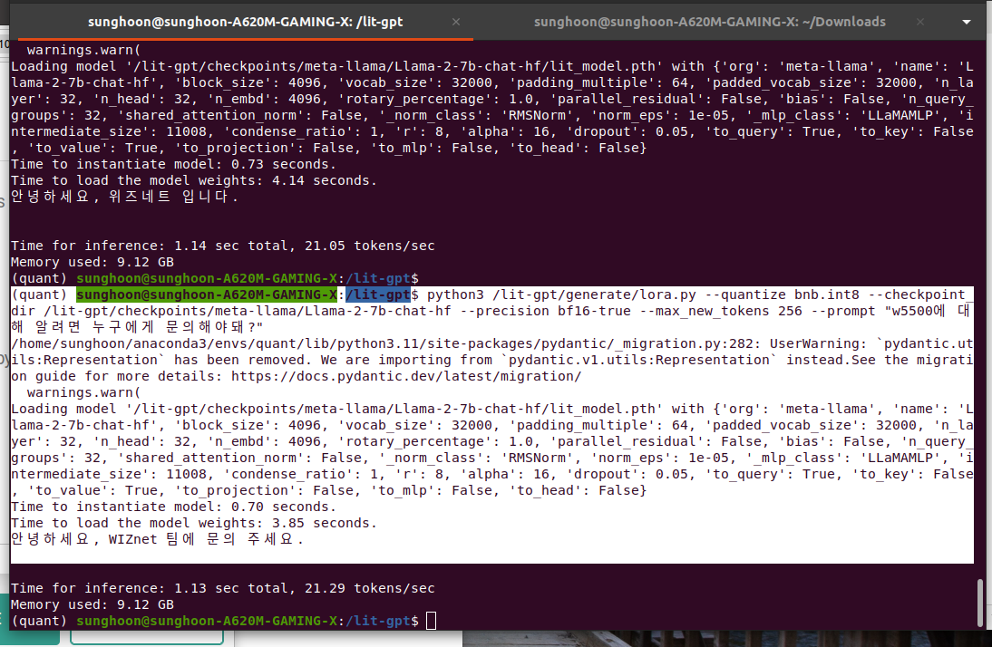Screen dimensions: 992x647
Task: Click the highlighted '/lit-gpt' path in selected prompt
Action: (378, 295)
